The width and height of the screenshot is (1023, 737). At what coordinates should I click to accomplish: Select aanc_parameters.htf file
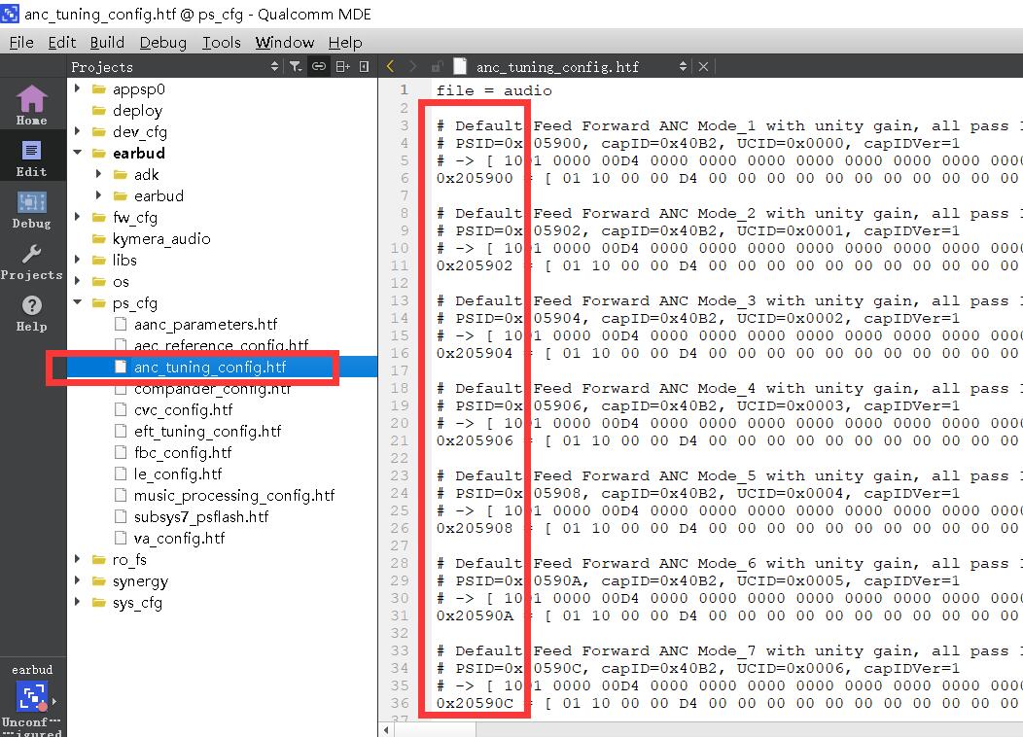coord(205,324)
